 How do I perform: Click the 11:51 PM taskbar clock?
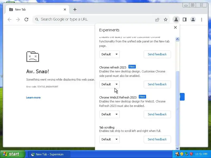pos(201,154)
